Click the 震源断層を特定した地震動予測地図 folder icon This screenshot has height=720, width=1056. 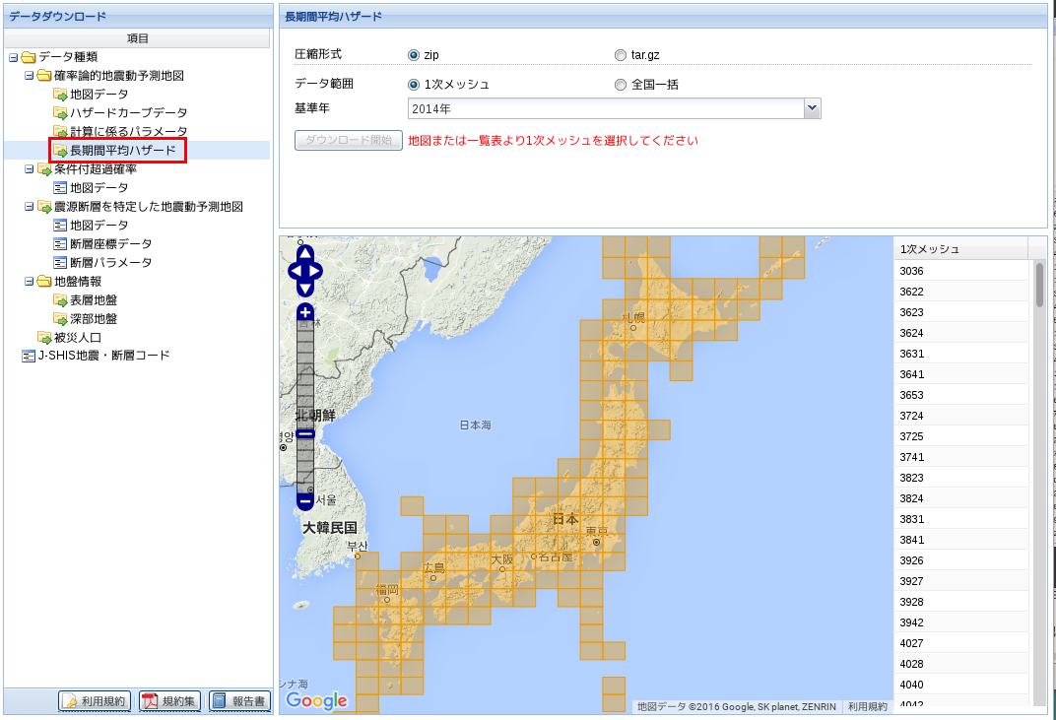pos(43,207)
